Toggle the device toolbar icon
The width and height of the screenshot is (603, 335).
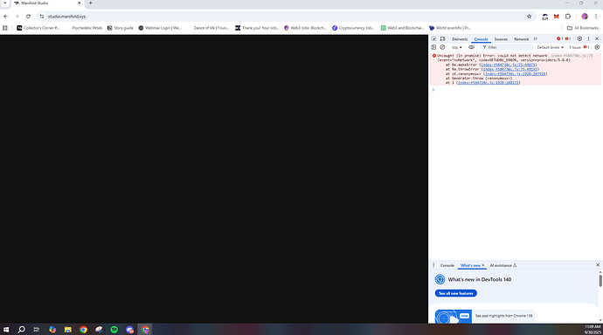(442, 38)
